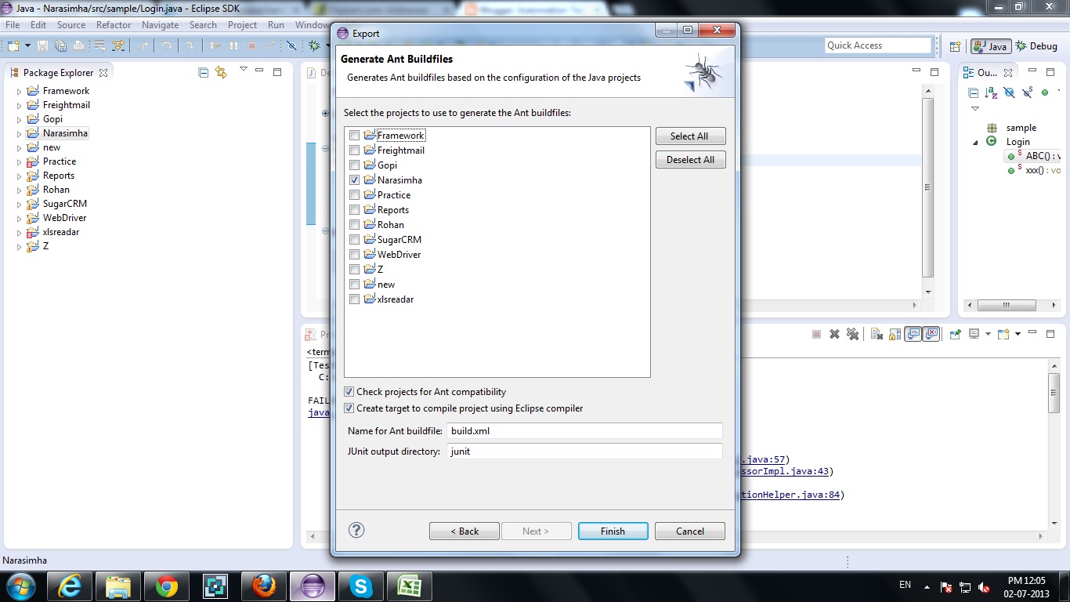Click the Finish button
The image size is (1070, 602).
(612, 531)
